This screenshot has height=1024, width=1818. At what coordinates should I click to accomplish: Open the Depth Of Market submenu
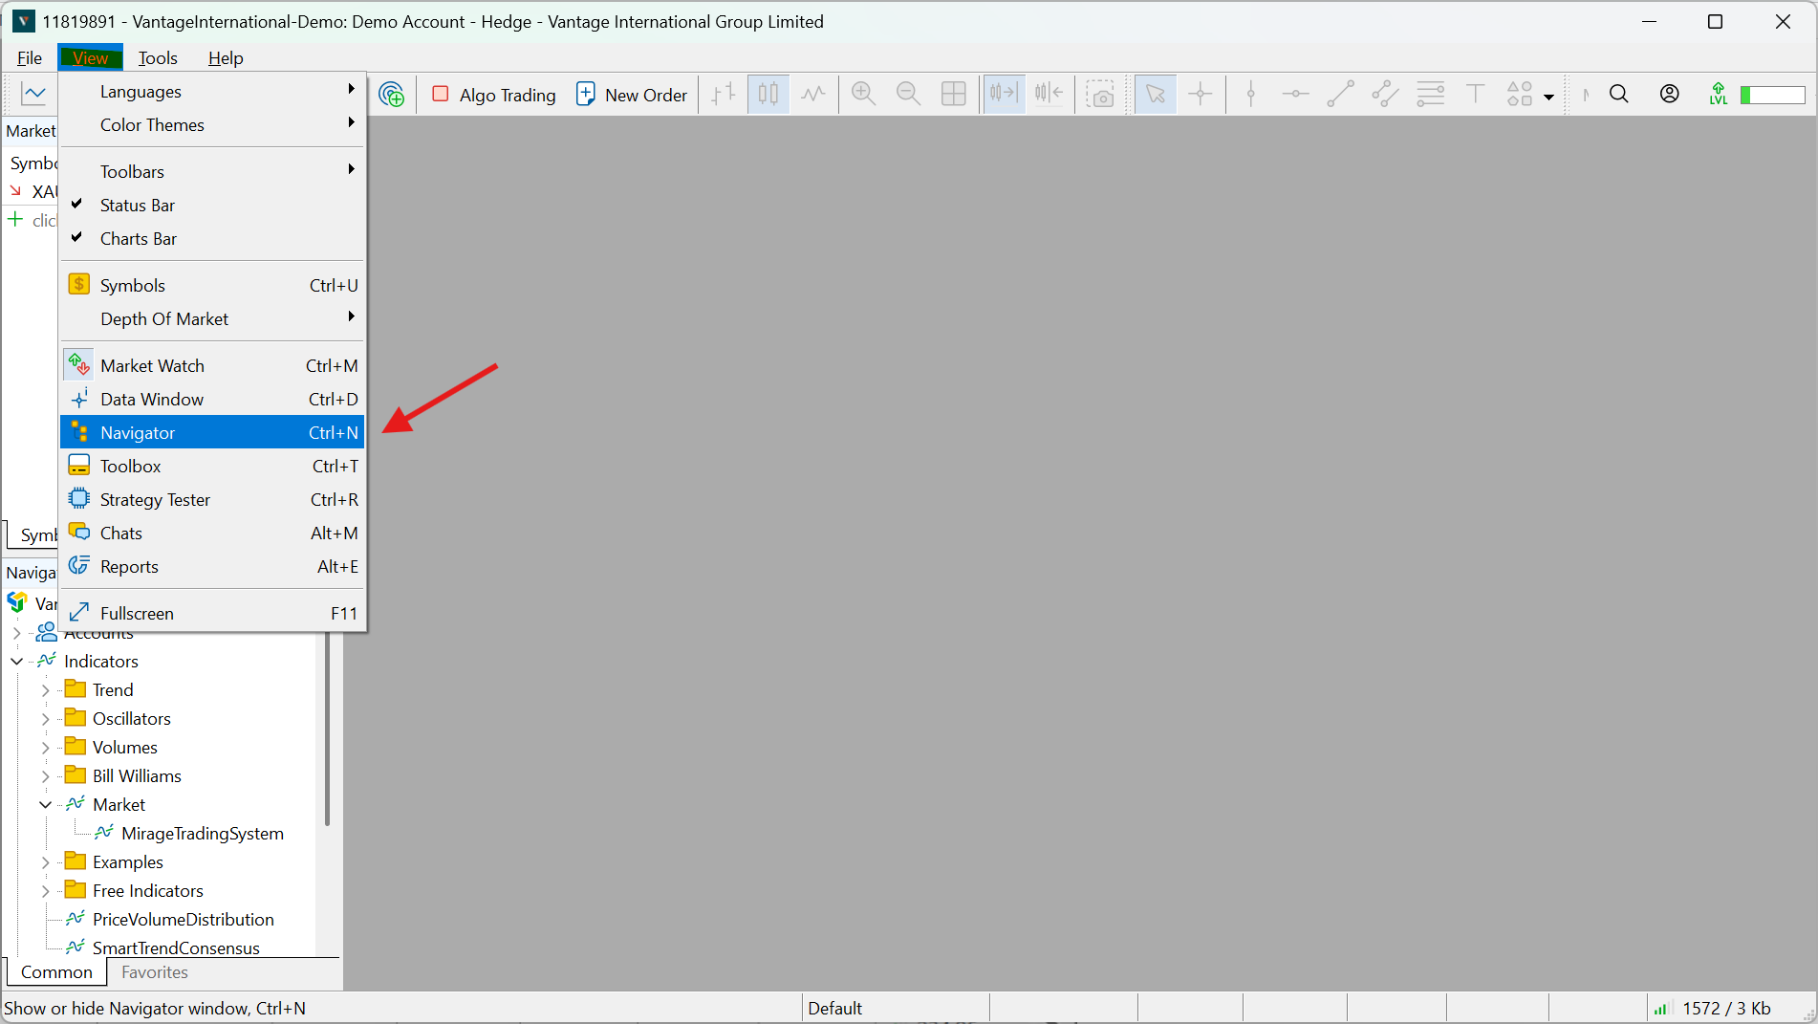212,319
